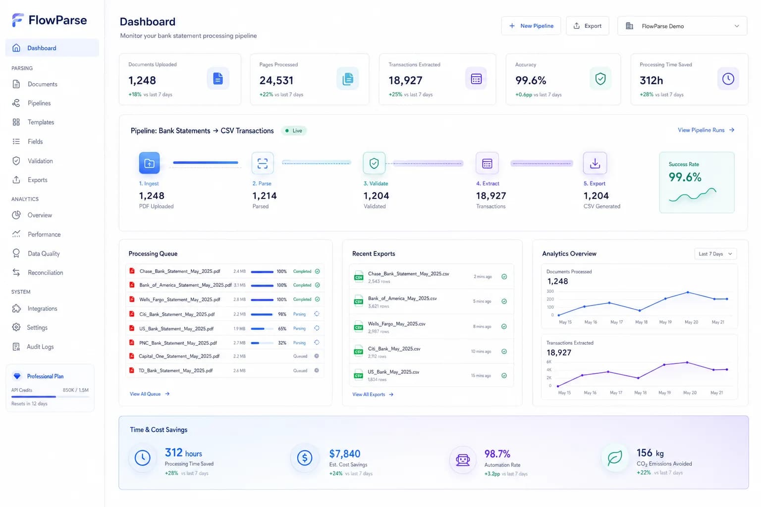Click the Transactions Extracted table icon

tap(476, 79)
